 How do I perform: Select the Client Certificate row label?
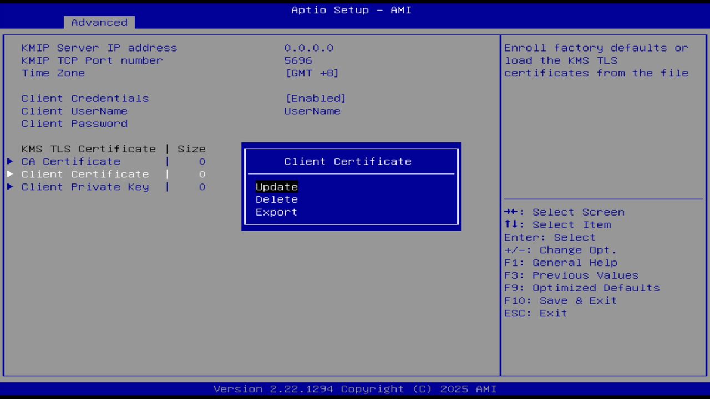pyautogui.click(x=85, y=174)
